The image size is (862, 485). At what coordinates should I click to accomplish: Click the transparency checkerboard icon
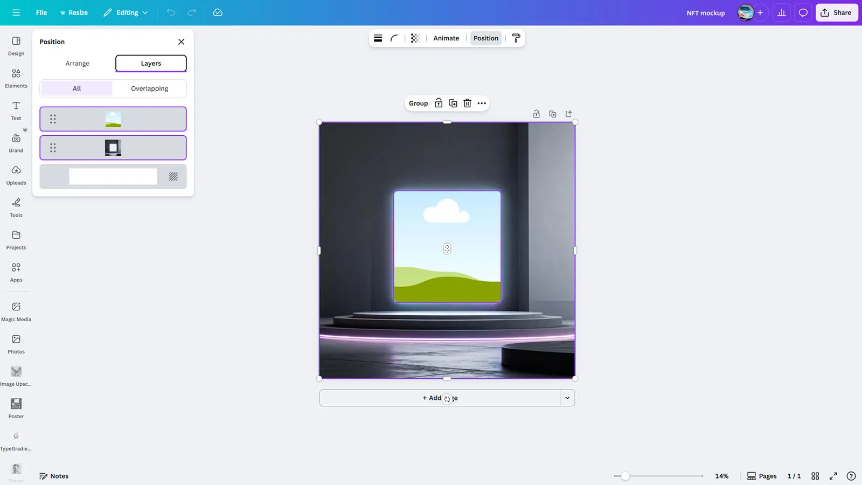pyautogui.click(x=415, y=38)
